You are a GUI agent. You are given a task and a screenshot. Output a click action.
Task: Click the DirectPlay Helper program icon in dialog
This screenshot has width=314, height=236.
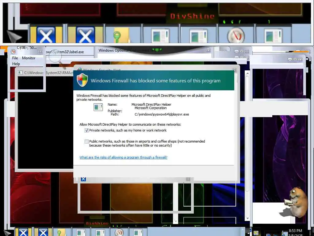click(98, 107)
